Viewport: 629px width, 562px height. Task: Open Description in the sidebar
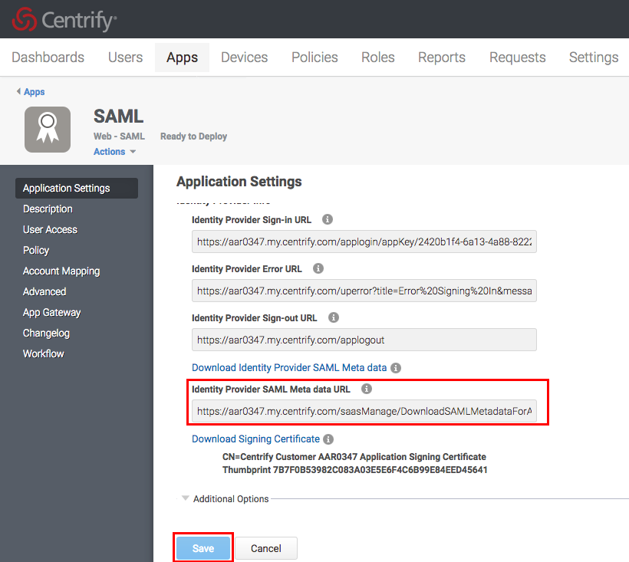(48, 209)
